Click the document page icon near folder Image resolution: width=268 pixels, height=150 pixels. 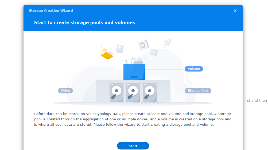pyautogui.click(x=120, y=49)
